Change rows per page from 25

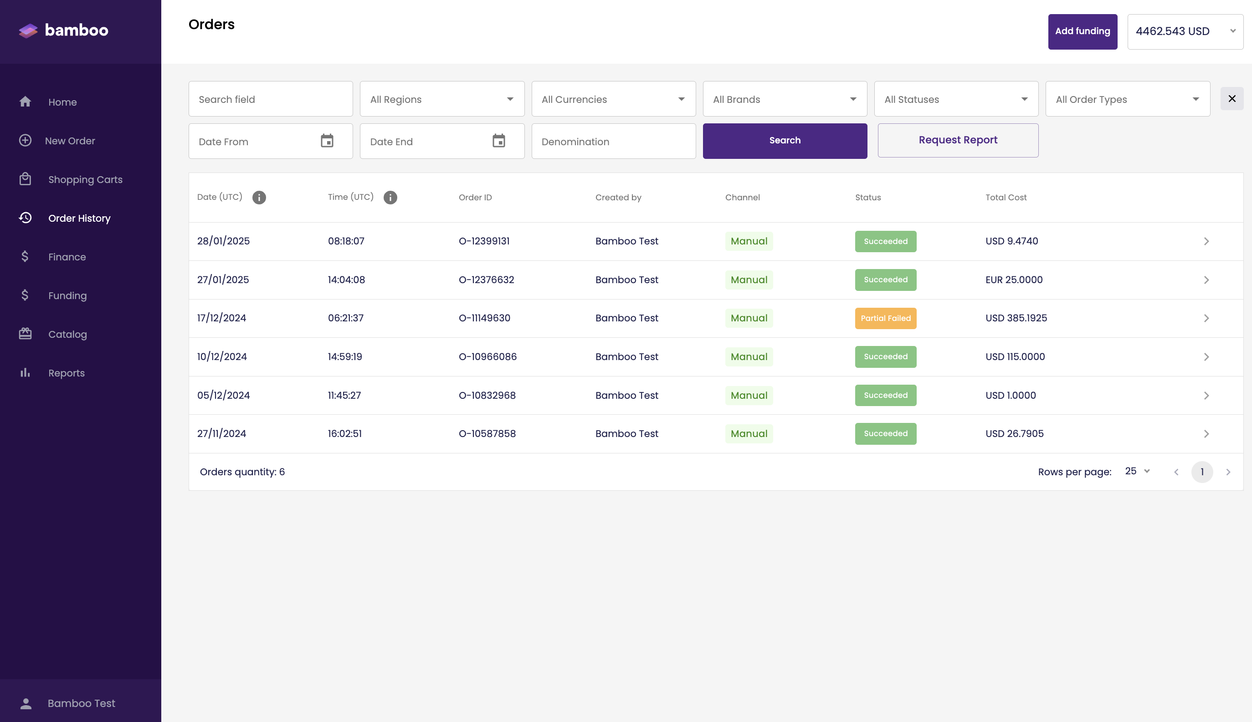tap(1137, 471)
